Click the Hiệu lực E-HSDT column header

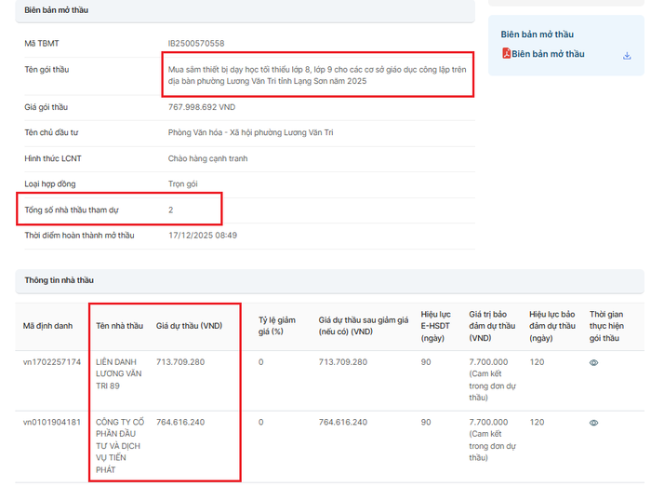point(435,326)
